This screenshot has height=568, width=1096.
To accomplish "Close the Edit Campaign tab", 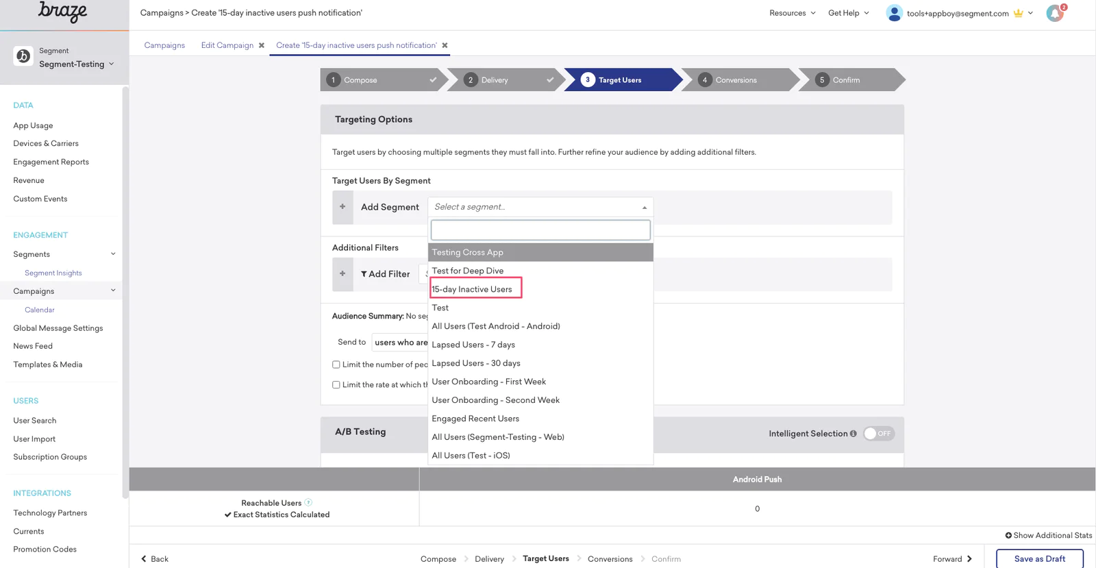I will pyautogui.click(x=262, y=45).
